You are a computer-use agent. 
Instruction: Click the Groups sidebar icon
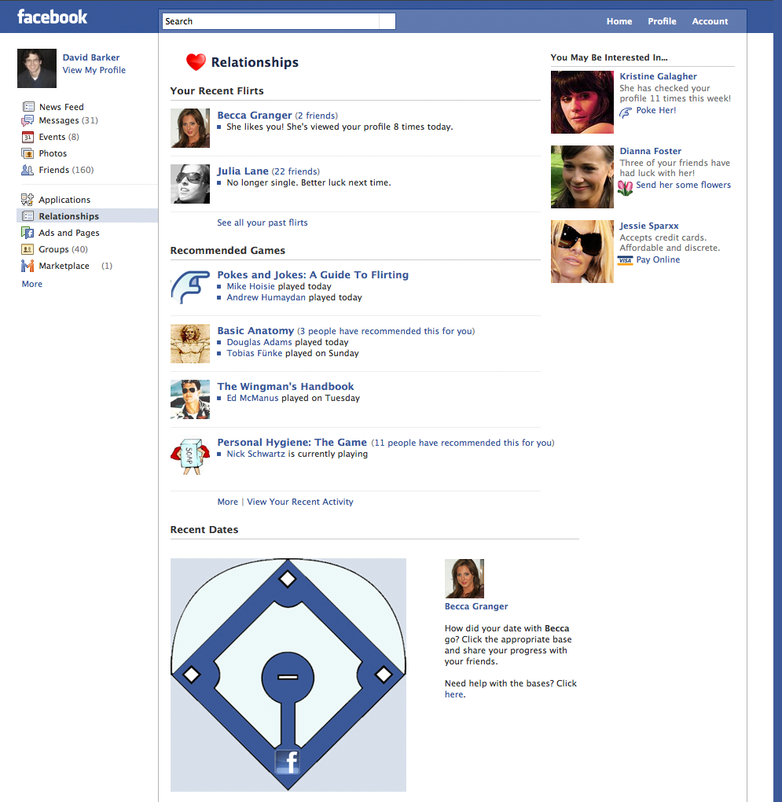28,249
